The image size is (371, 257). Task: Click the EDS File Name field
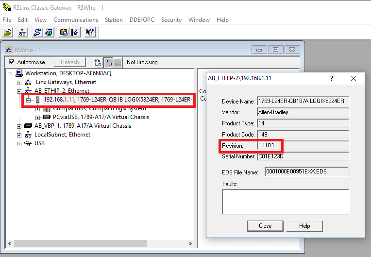[306, 171]
